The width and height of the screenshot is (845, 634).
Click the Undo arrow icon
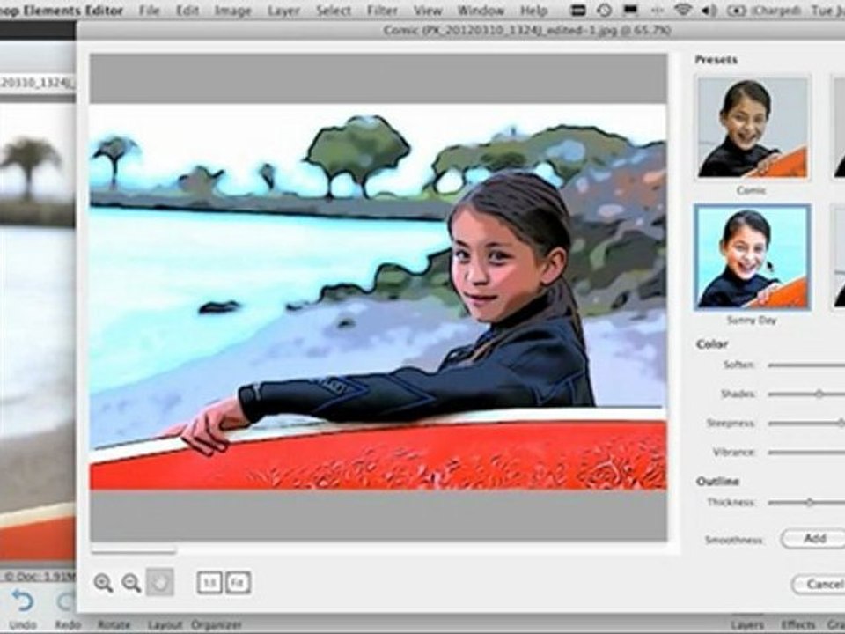point(22,601)
